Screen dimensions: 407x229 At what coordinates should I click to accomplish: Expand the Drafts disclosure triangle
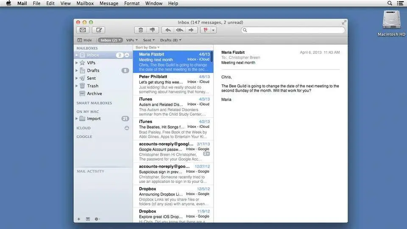pyautogui.click(x=77, y=71)
